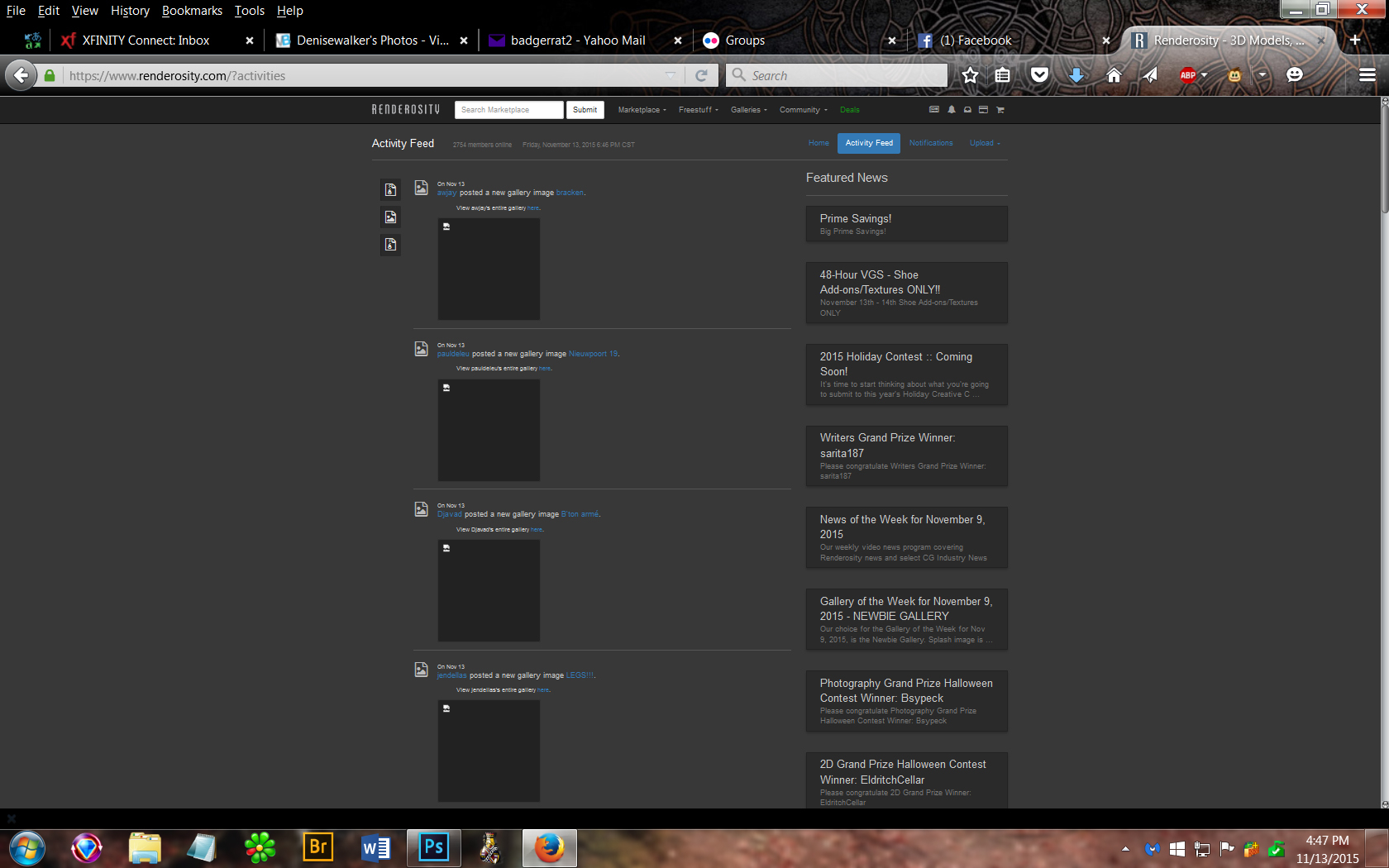Open the Nieuwpoort 19 thumbnail
The image size is (1389, 868).
click(489, 430)
